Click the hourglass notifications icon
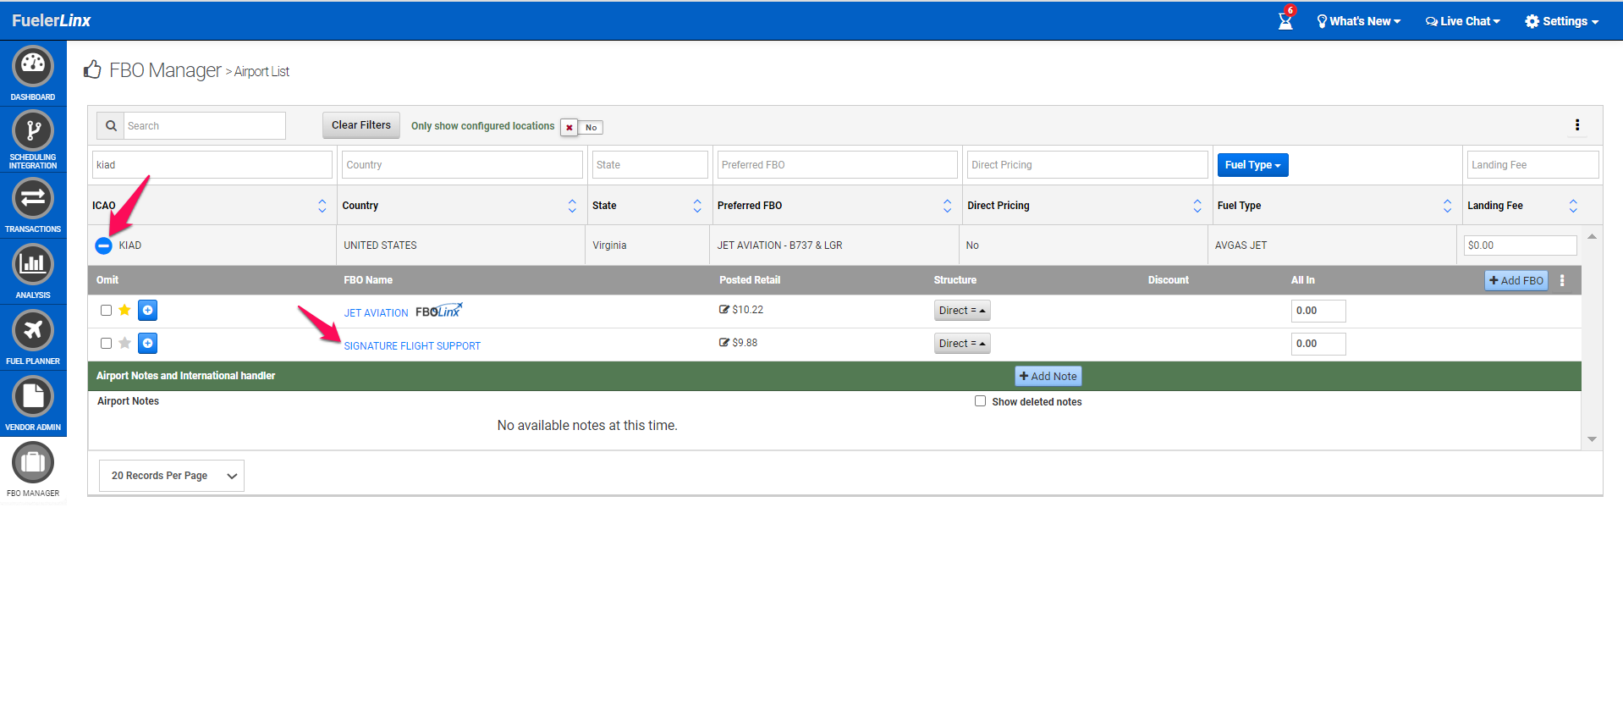Viewport: 1623px width, 717px height. (x=1285, y=21)
